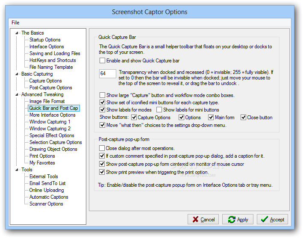Image resolution: width=303 pixels, height=238 pixels.
Task: Select Image File Format
Action: point(47,101)
